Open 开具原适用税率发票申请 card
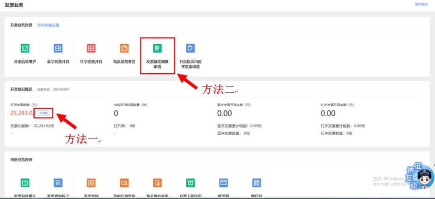Viewport: 435px width, 199px height. [190, 54]
